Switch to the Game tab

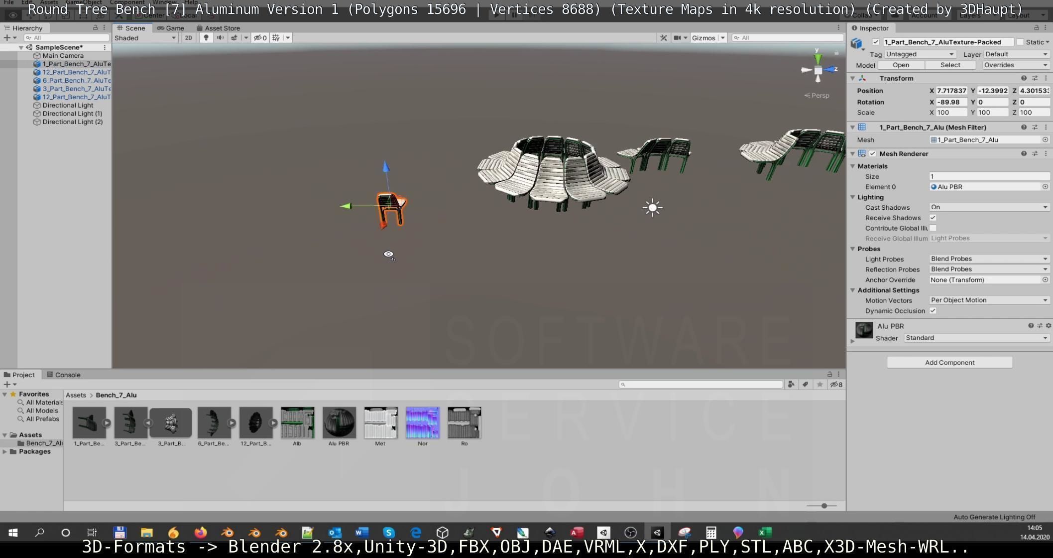[171, 28]
